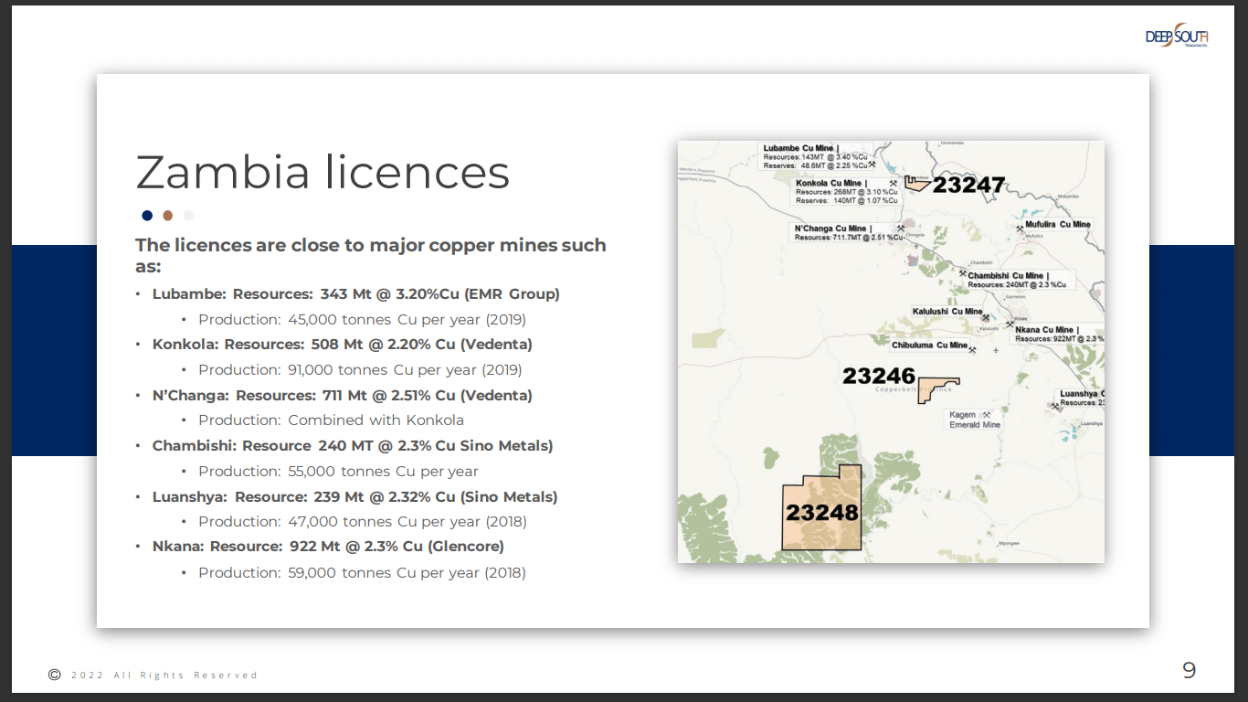Click 'Production: 59,000 tonnes Cu per year (2018)'

[x=362, y=573]
